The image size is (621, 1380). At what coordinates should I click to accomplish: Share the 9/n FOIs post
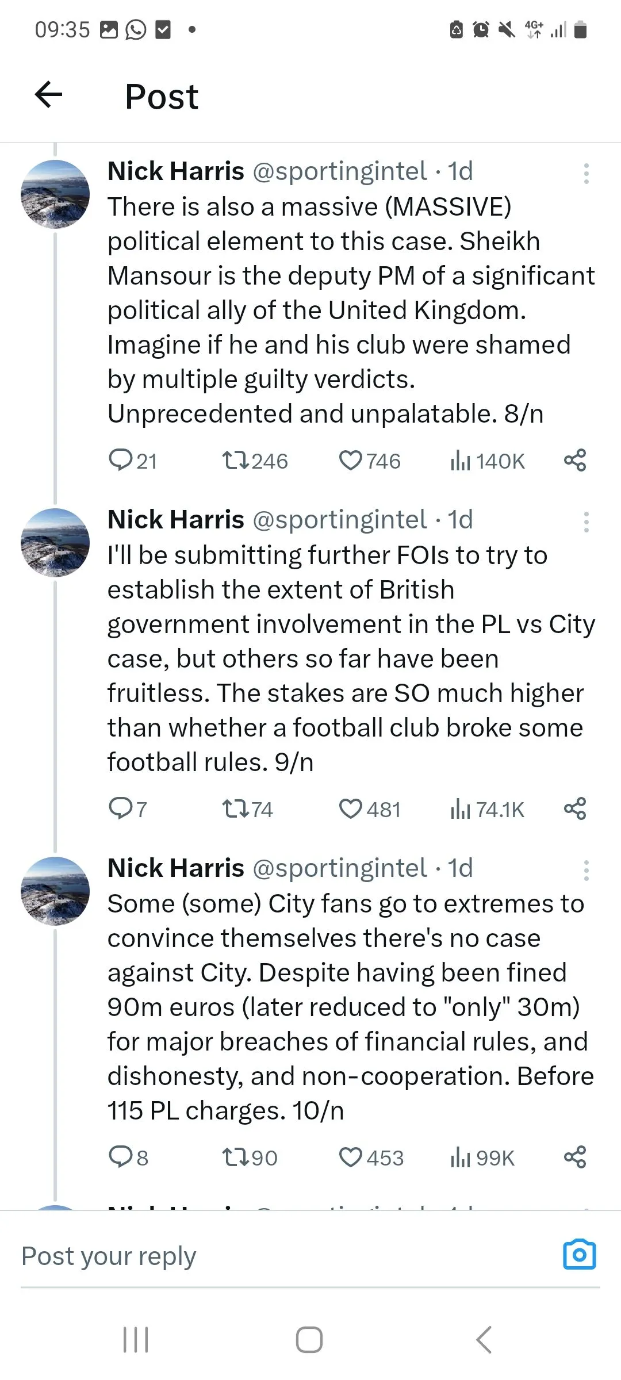[x=575, y=809]
